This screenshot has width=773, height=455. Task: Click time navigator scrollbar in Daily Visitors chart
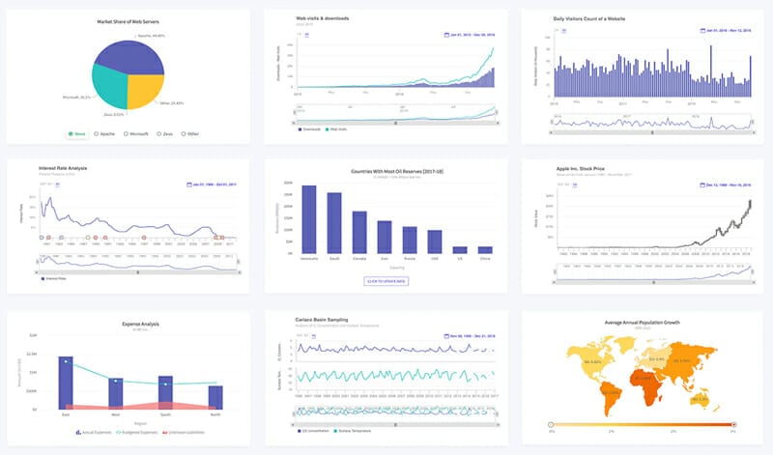tap(652, 132)
